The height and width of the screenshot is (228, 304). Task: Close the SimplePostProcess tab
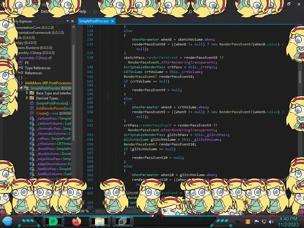point(113,21)
